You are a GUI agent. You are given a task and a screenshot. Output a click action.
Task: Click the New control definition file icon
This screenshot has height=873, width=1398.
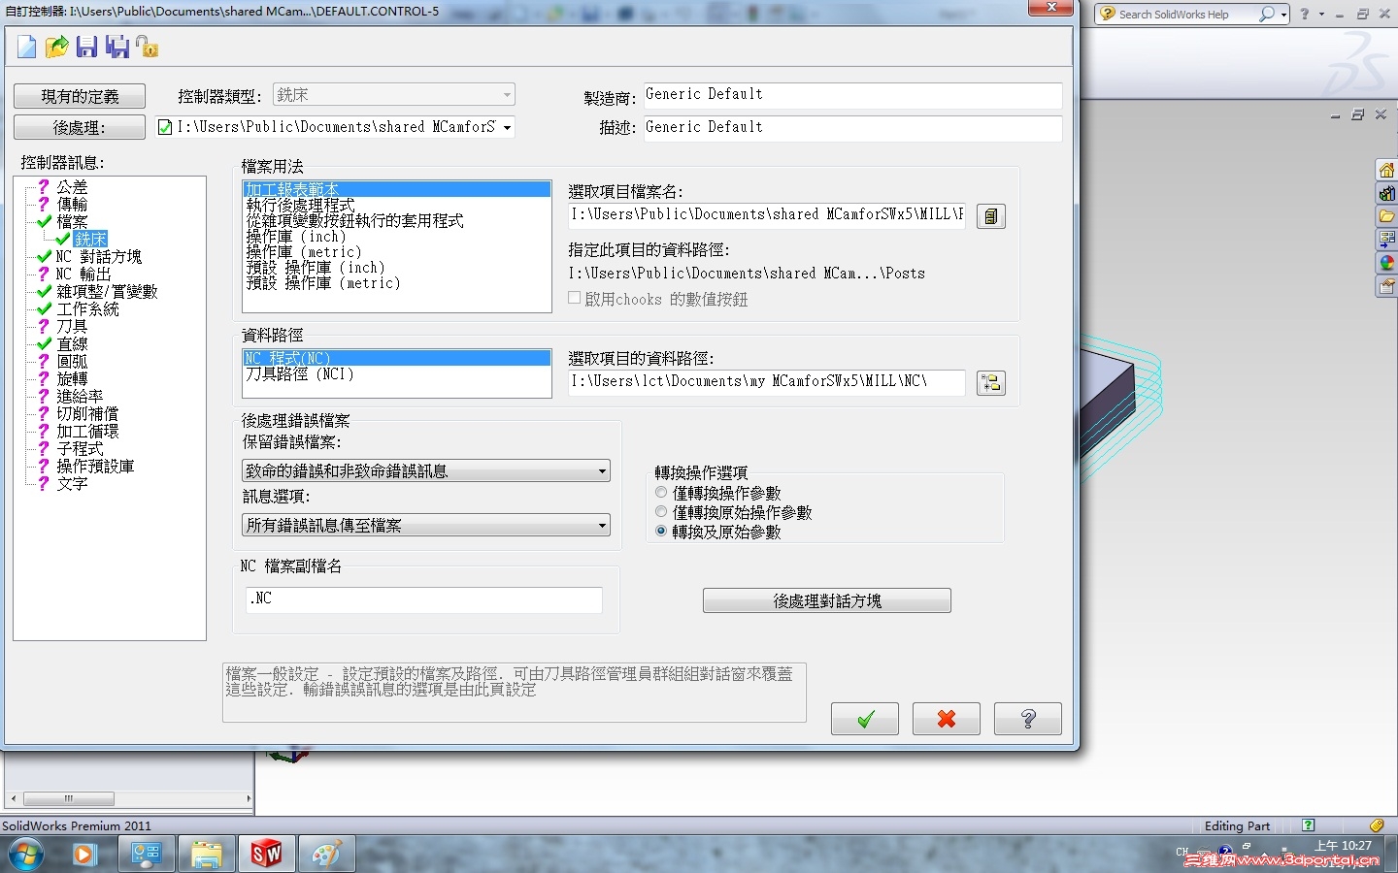pos(26,47)
